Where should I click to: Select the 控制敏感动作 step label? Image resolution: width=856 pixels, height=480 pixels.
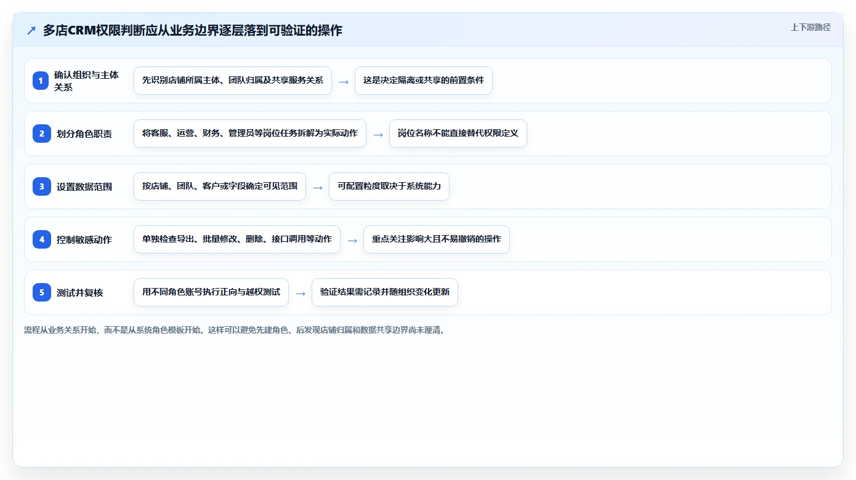tap(84, 239)
